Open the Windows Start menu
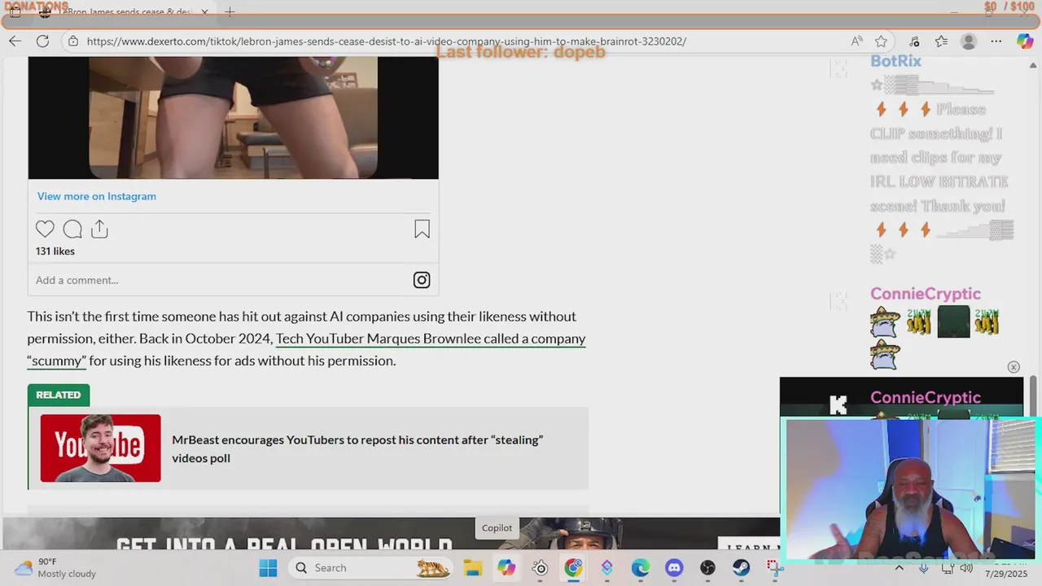The width and height of the screenshot is (1042, 586). (x=268, y=568)
